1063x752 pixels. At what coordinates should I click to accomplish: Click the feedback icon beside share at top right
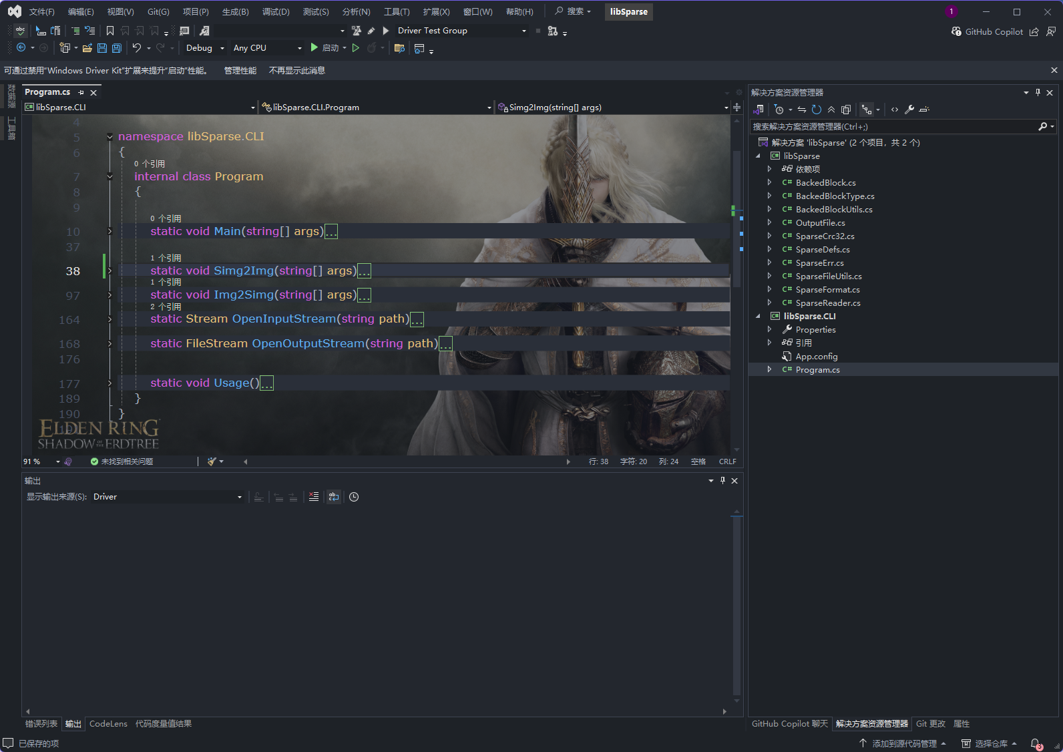pos(1051,31)
